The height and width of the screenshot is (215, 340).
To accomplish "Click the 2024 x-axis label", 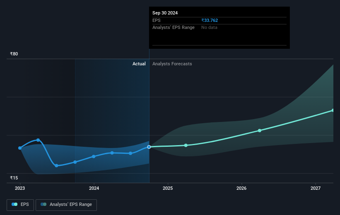I will [94, 189].
